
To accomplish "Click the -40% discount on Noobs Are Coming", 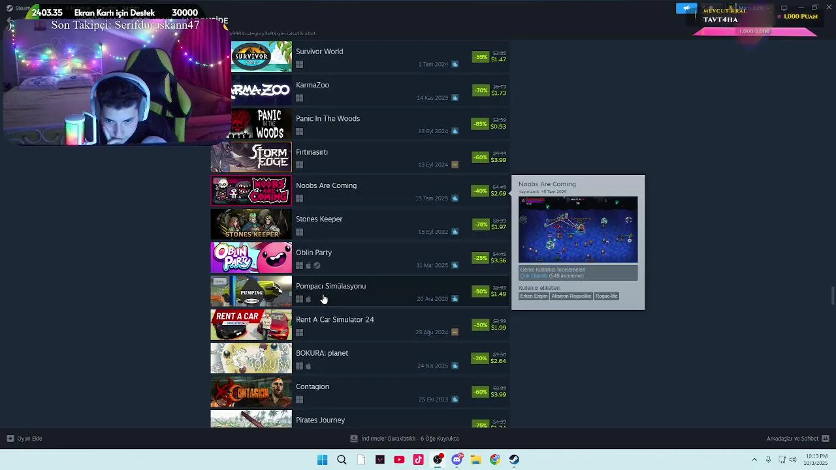I will click(481, 191).
